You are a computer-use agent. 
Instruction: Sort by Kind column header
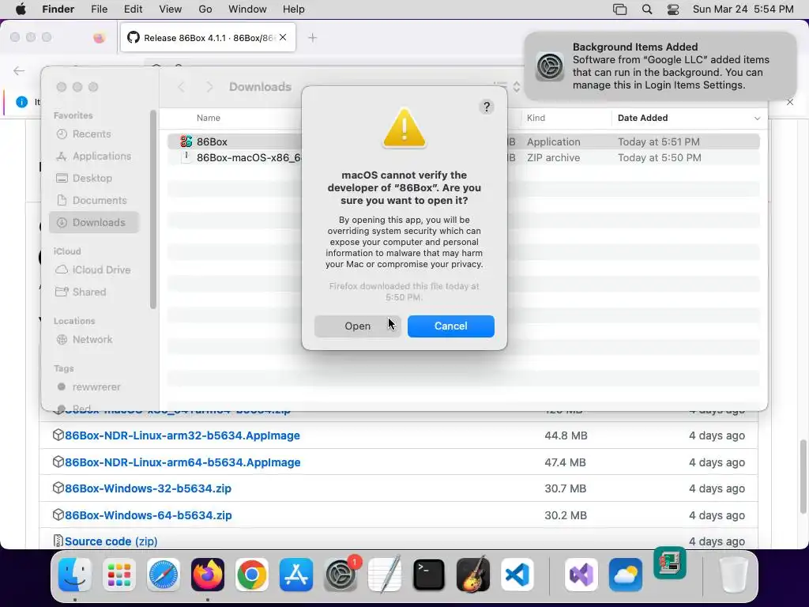tap(536, 119)
